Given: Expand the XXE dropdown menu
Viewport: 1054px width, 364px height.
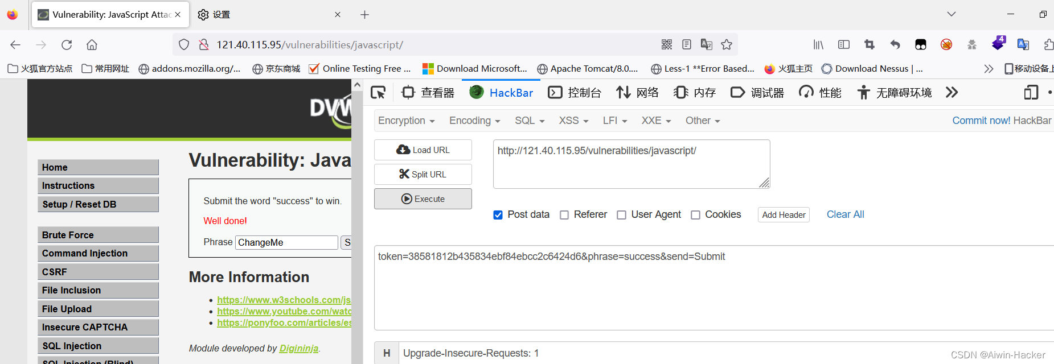Looking at the screenshot, I should 656,121.
